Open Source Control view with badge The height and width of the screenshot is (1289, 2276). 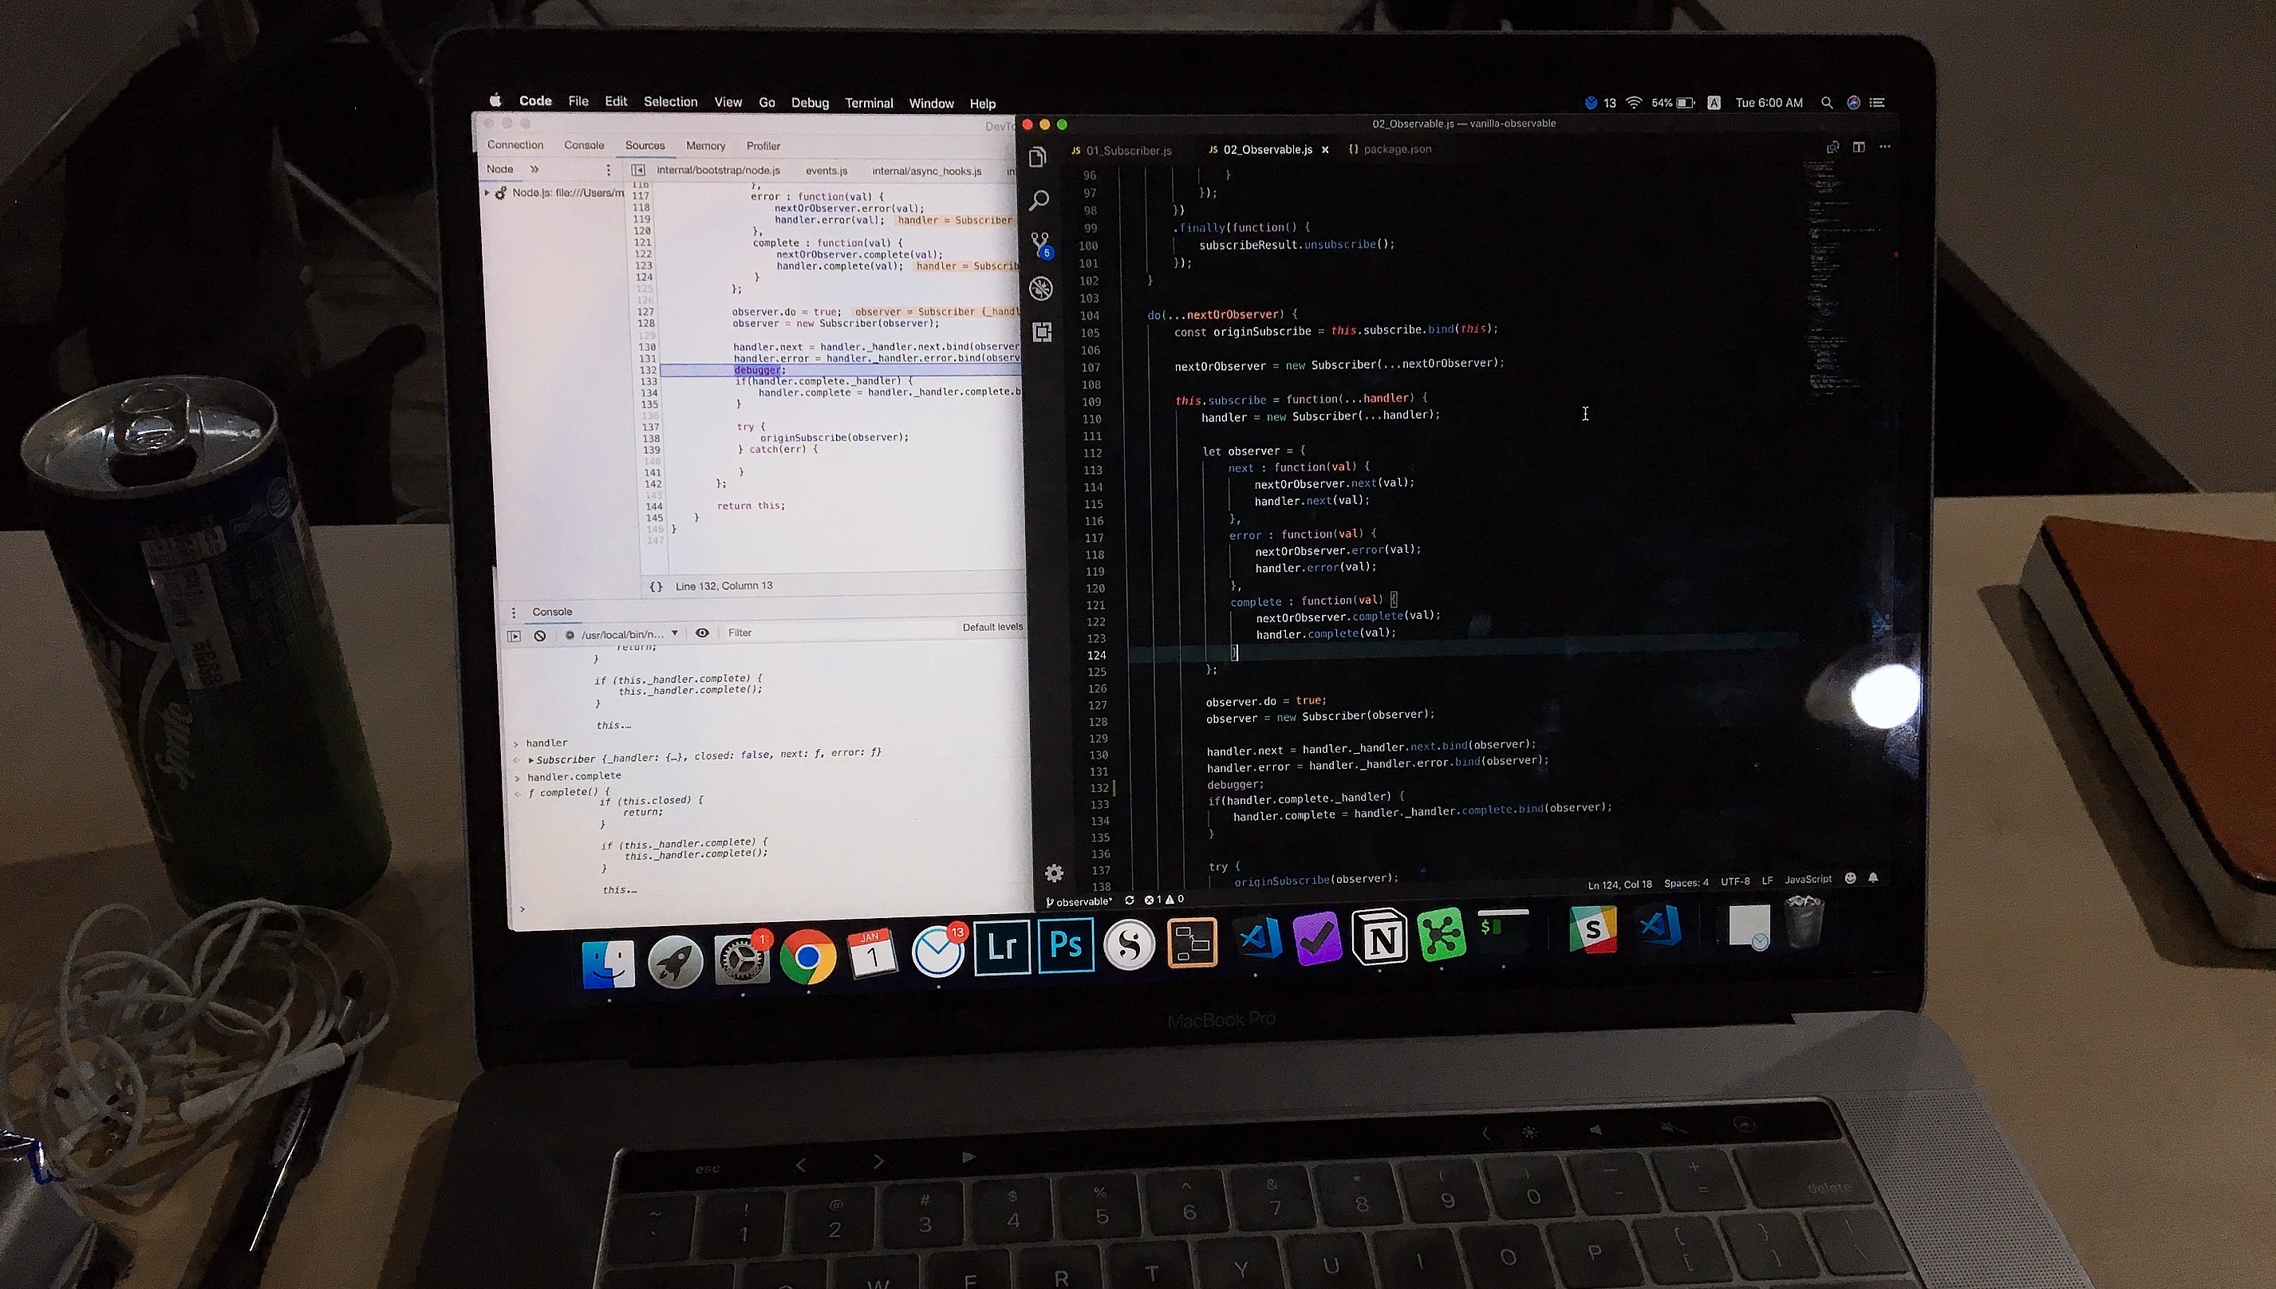1040,243
